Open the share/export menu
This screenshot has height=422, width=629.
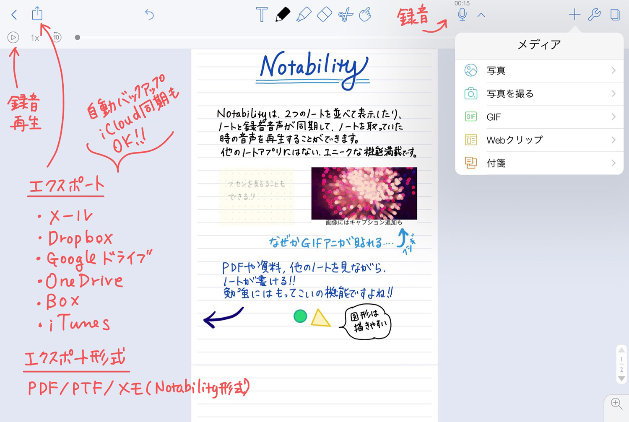(x=37, y=13)
